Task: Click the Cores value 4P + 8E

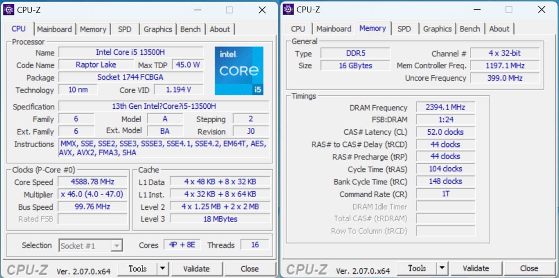Action: pos(182,245)
